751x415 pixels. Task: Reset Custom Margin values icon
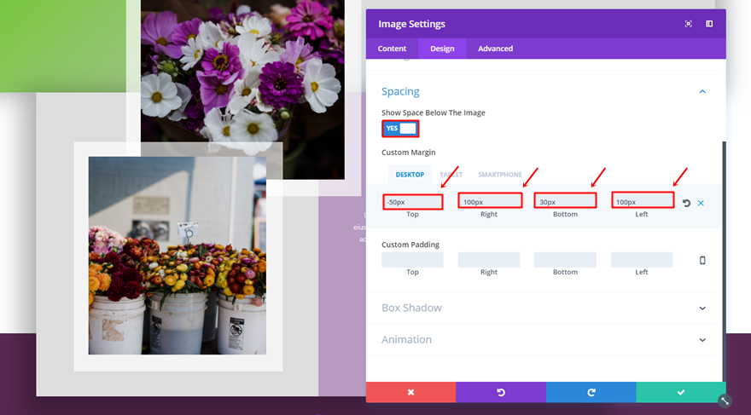[686, 203]
